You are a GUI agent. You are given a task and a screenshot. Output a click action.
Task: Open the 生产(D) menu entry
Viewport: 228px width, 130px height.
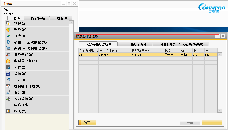pos(37,80)
